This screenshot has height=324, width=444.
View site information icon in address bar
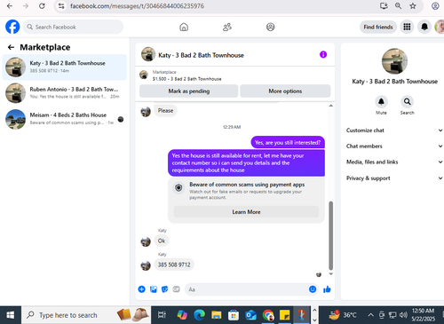[x=61, y=6]
